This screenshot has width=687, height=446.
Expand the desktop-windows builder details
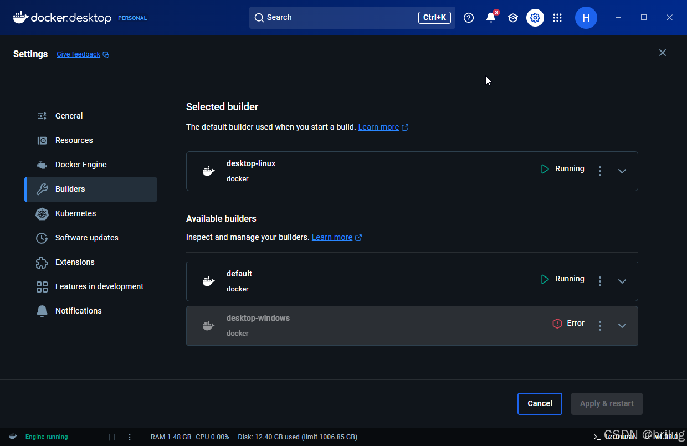click(x=622, y=326)
